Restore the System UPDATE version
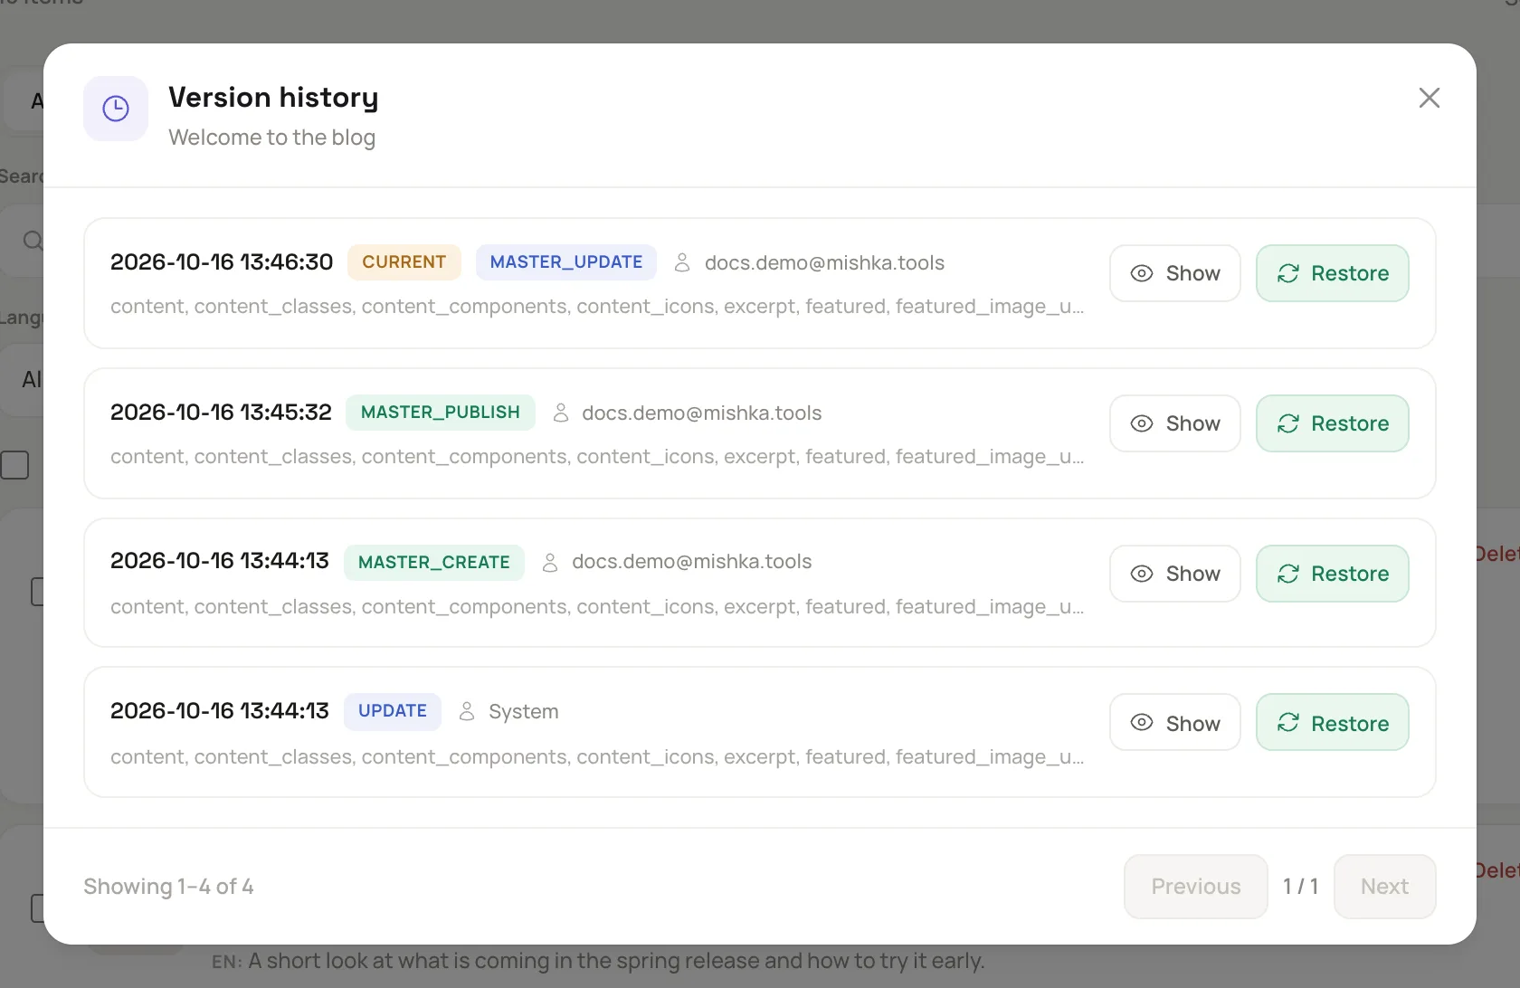Image resolution: width=1520 pixels, height=988 pixels. 1333,722
